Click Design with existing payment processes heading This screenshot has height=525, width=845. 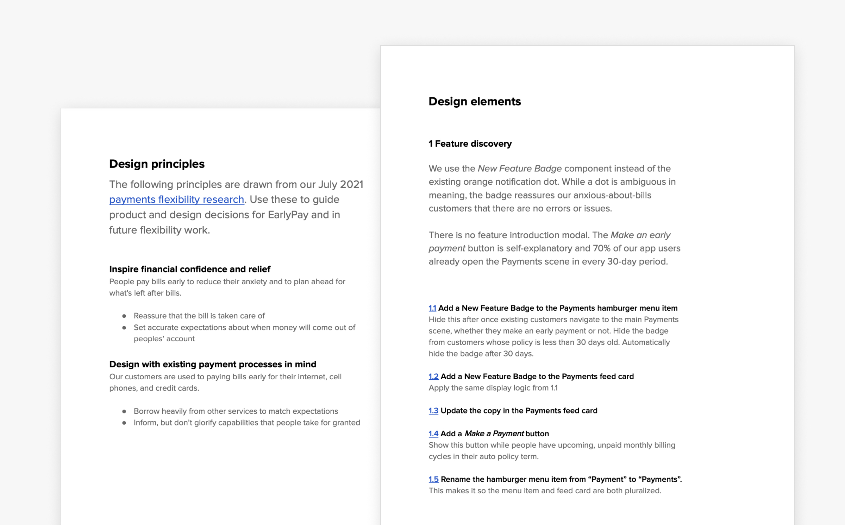[212, 364]
